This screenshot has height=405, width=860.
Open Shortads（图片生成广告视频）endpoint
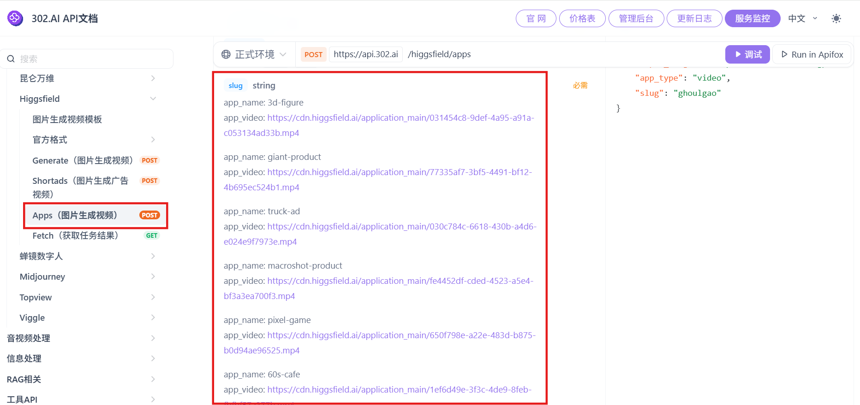pos(96,188)
